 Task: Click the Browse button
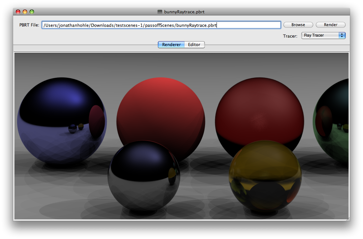click(x=298, y=25)
